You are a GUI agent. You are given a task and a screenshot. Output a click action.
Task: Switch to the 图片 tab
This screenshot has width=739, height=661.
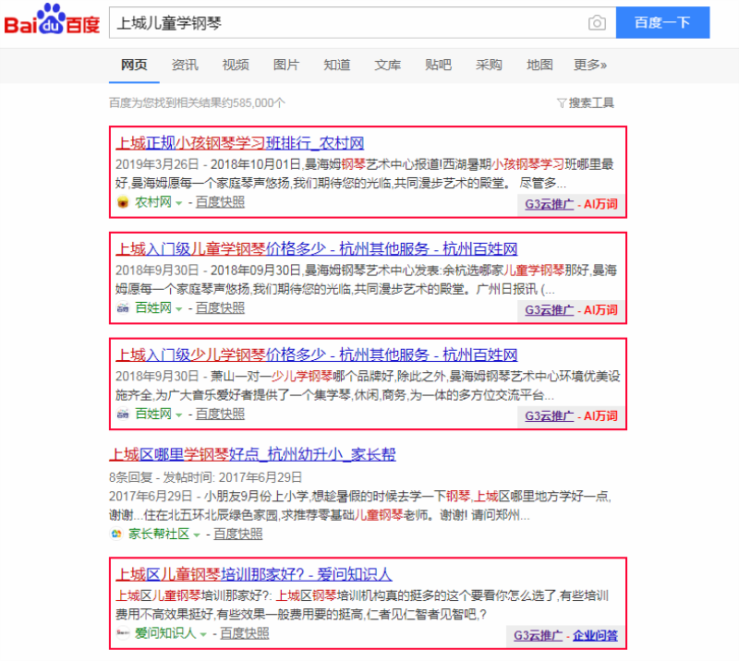tap(286, 65)
